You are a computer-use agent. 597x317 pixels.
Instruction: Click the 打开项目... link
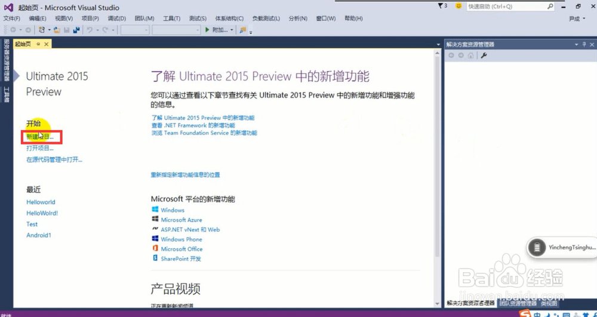pyautogui.click(x=40, y=148)
